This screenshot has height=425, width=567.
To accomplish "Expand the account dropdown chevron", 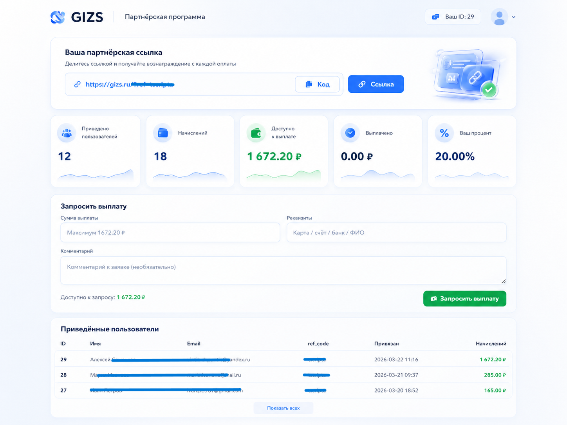I will click(513, 17).
